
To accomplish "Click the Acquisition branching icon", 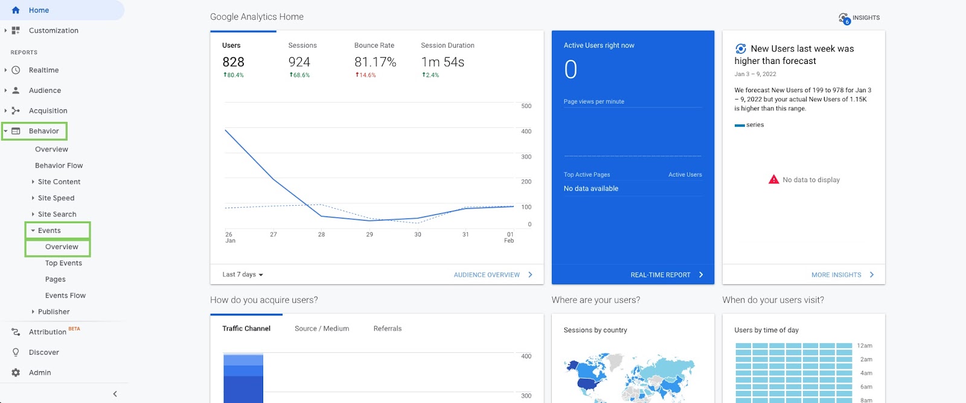I will [x=16, y=110].
